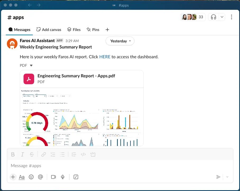Open the huddle options chevron
Screen dimensions: 240x191
[221, 17]
